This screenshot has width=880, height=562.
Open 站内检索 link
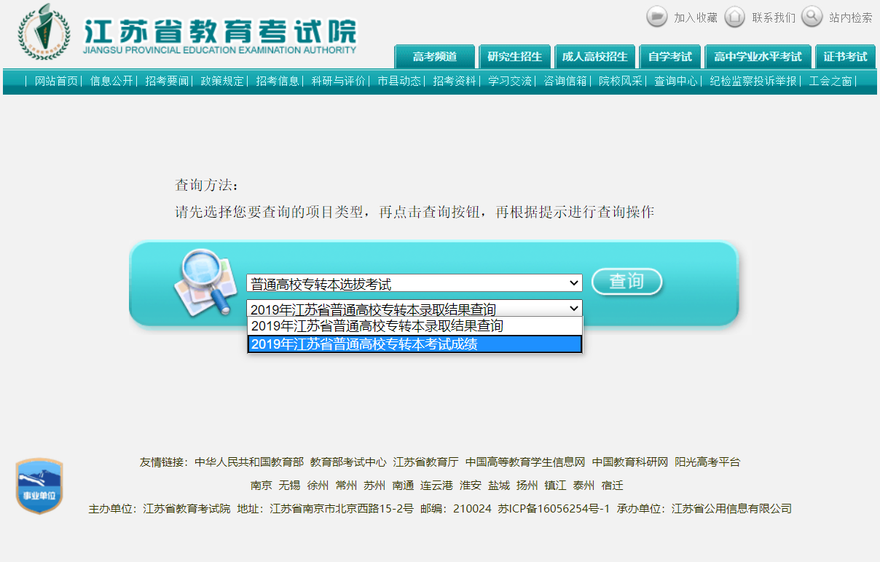[851, 17]
